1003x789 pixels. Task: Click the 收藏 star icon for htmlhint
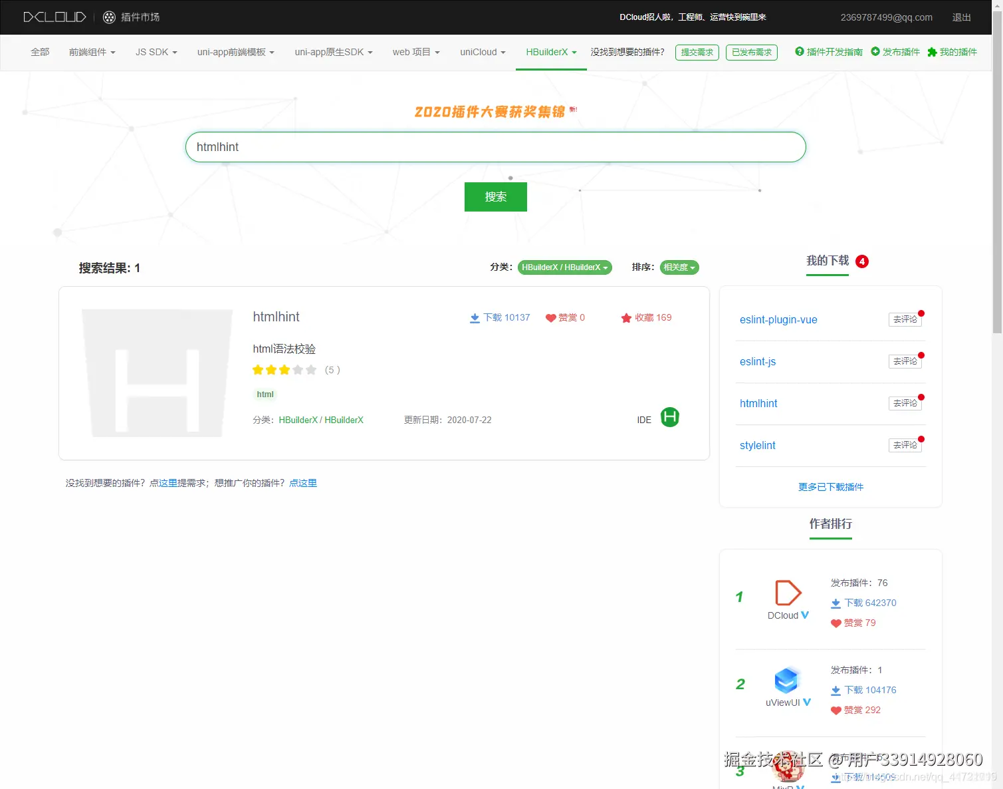click(627, 317)
